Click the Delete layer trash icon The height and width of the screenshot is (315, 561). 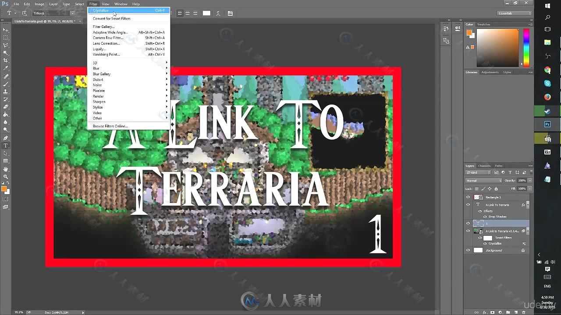(x=523, y=312)
